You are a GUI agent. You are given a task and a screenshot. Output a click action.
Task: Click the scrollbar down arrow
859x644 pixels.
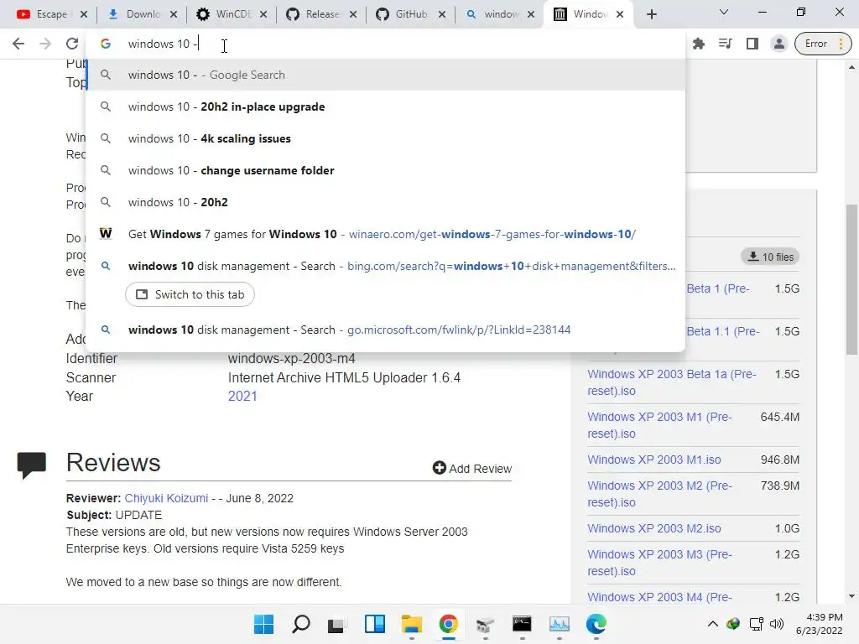coord(851,596)
